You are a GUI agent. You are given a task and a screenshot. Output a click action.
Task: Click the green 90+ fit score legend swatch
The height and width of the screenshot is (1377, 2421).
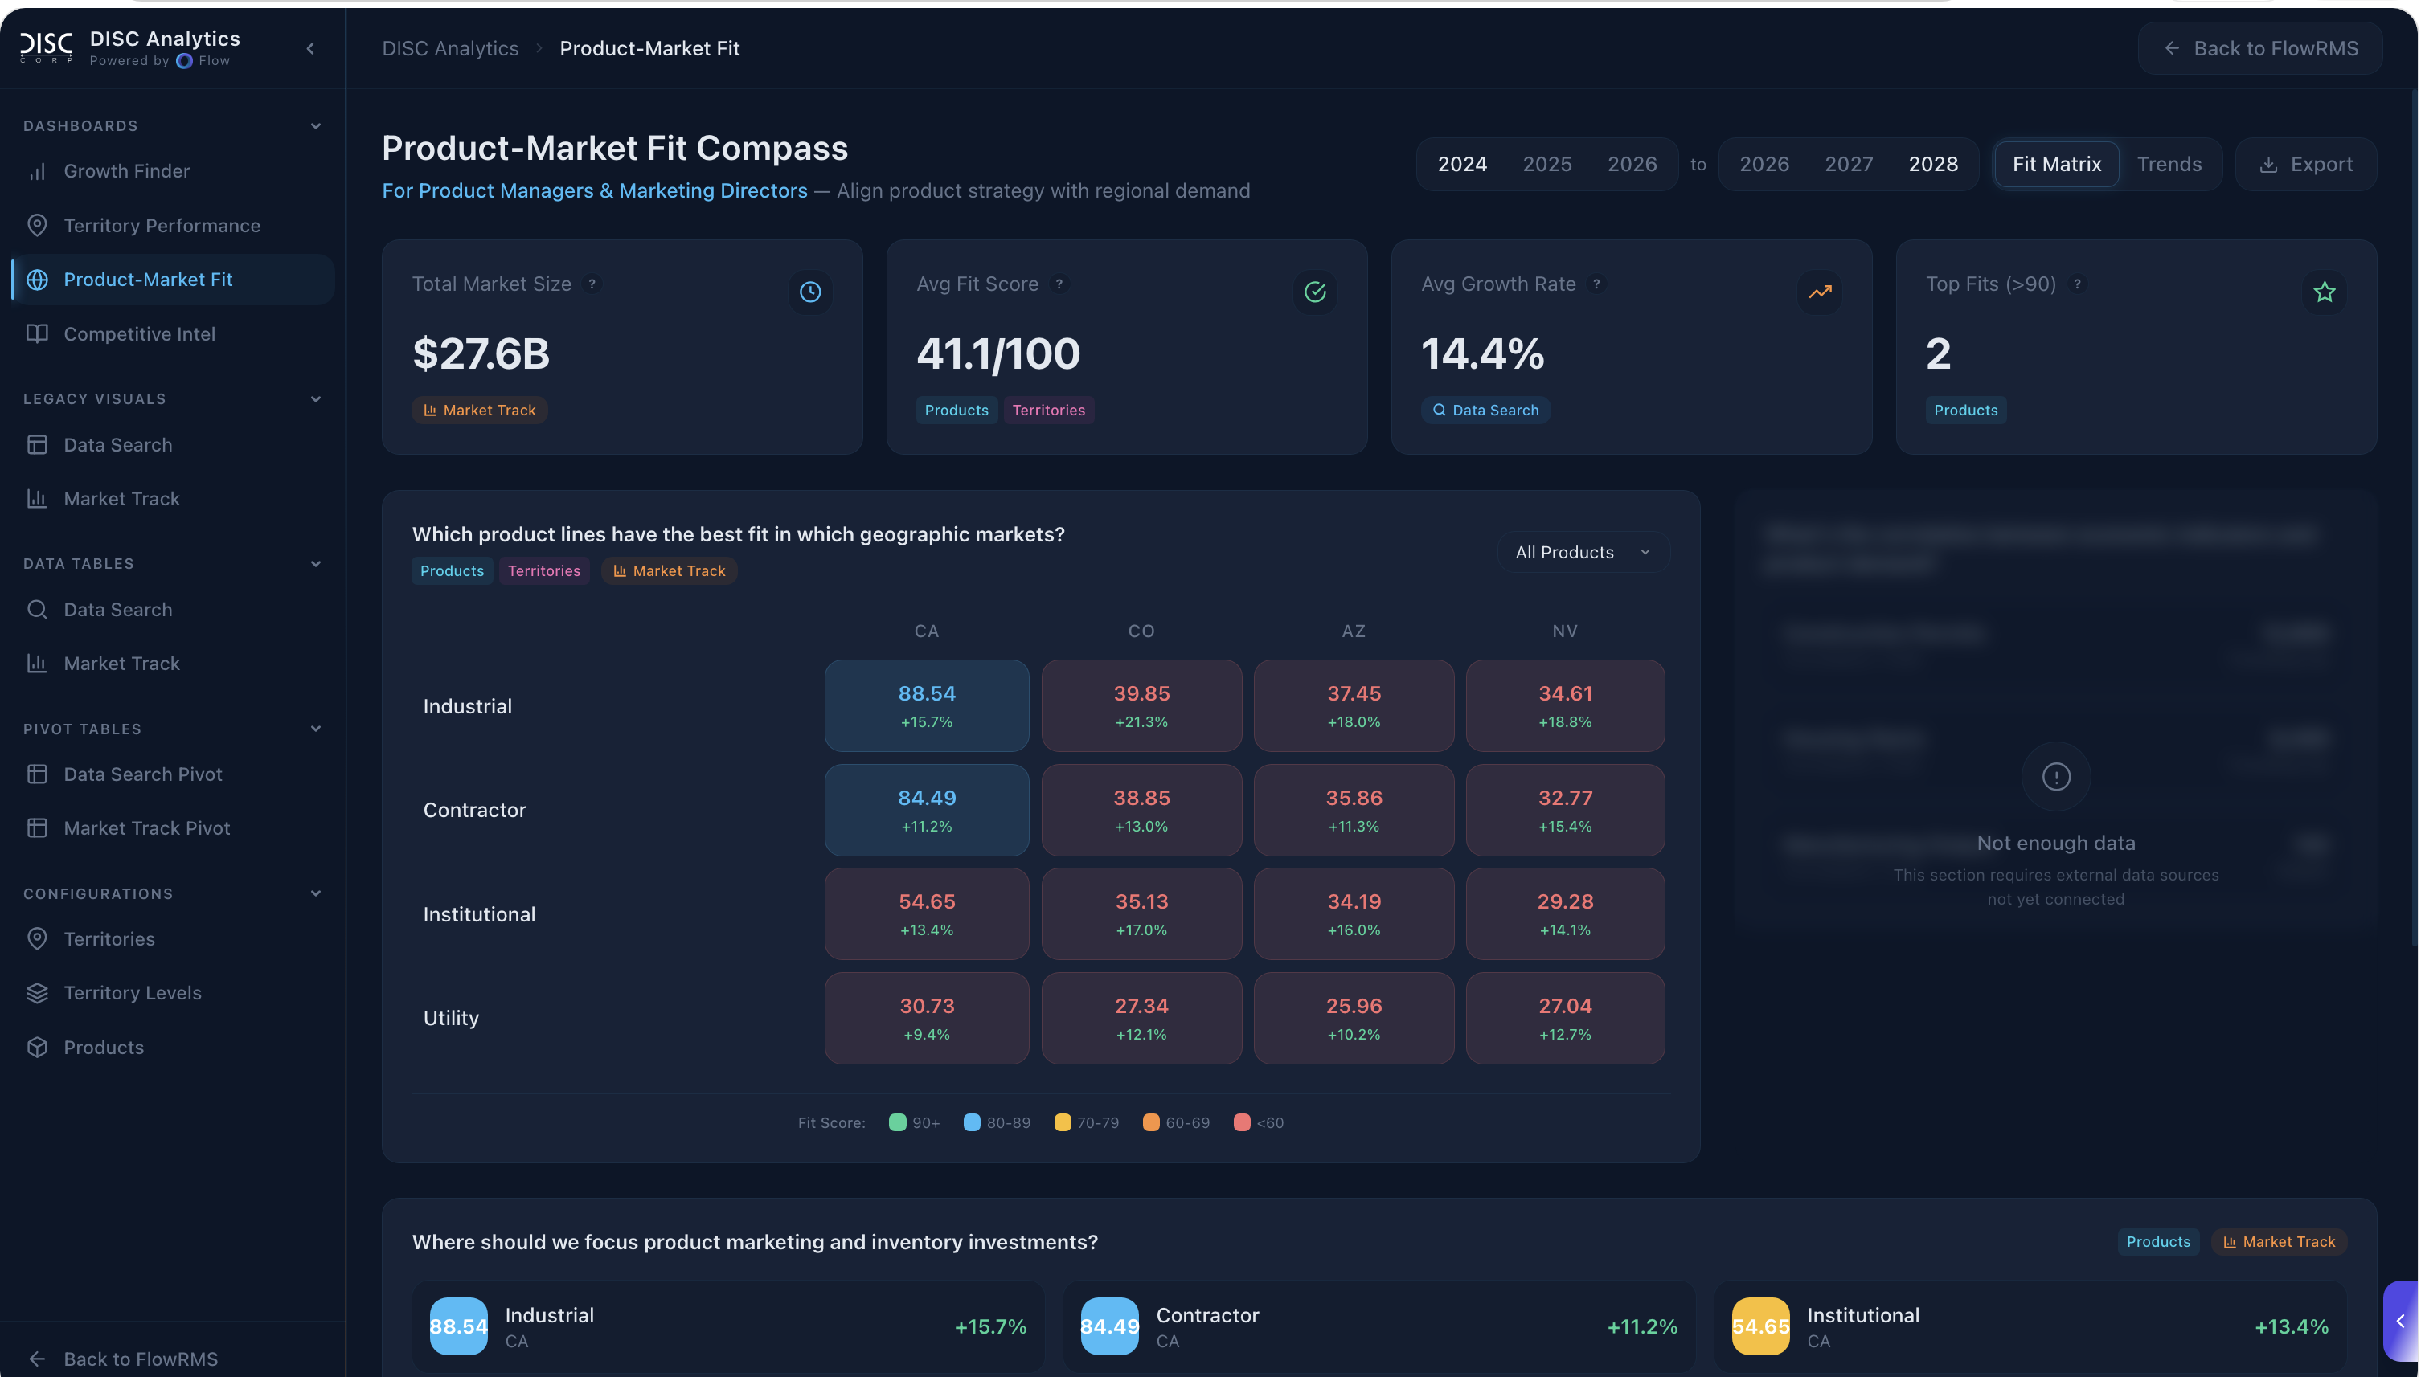[897, 1122]
